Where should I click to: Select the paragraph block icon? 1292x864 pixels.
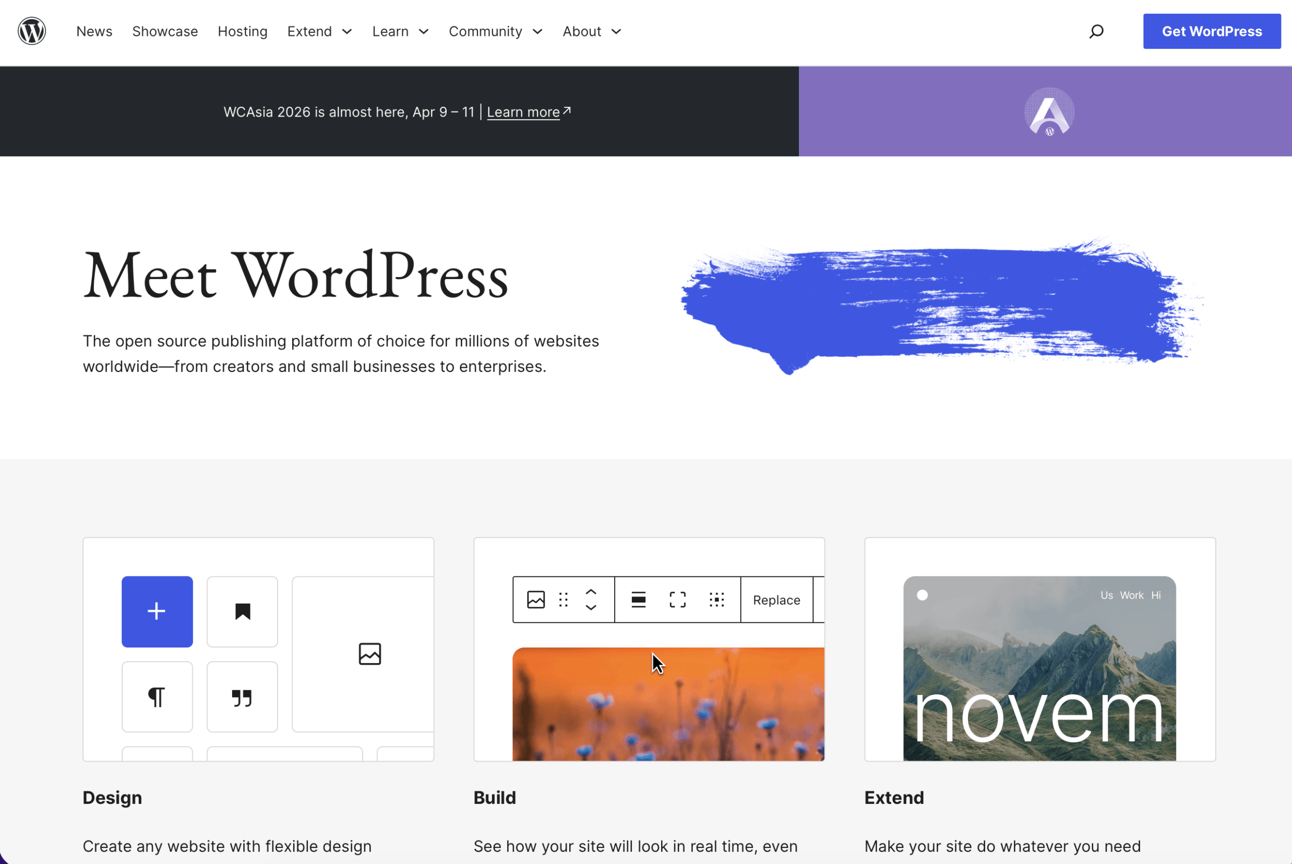156,696
